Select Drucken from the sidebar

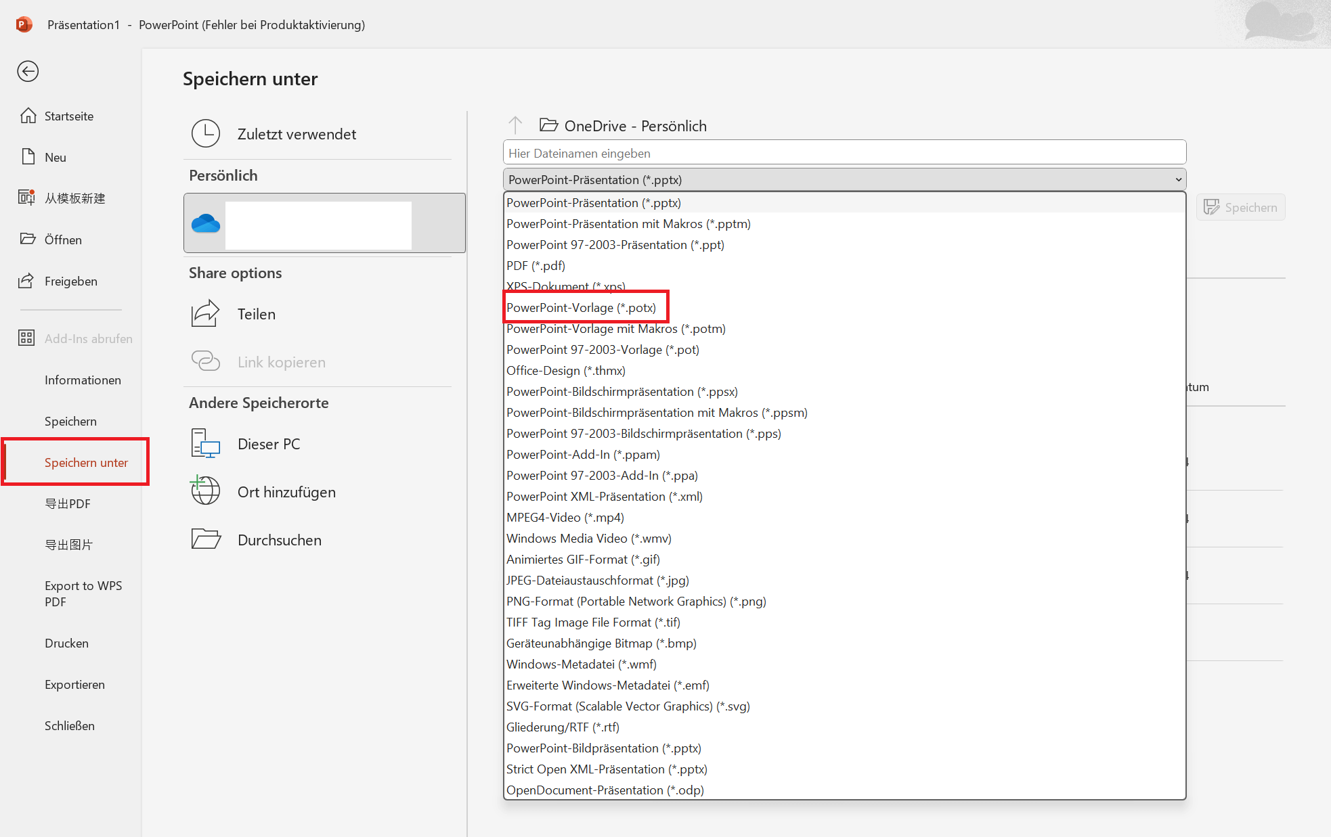pyautogui.click(x=66, y=643)
